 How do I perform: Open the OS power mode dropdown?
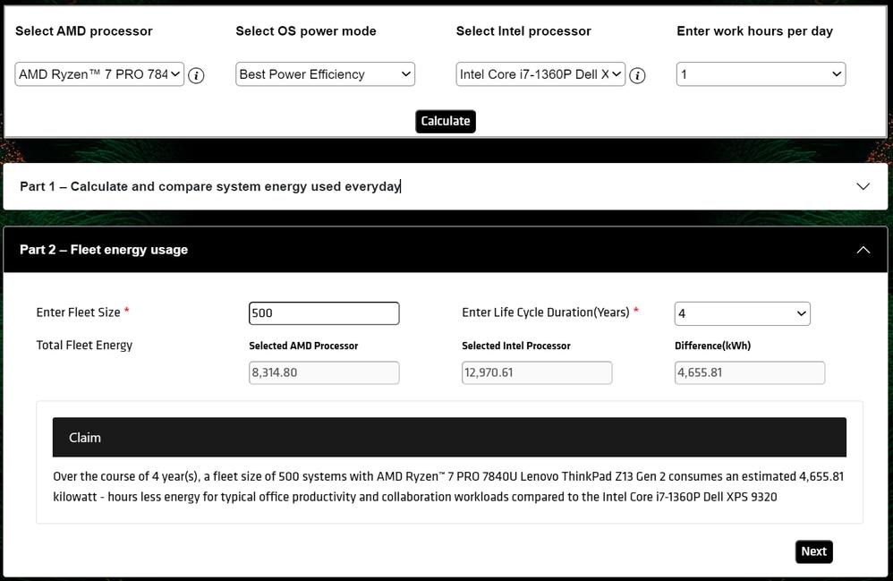click(x=325, y=74)
